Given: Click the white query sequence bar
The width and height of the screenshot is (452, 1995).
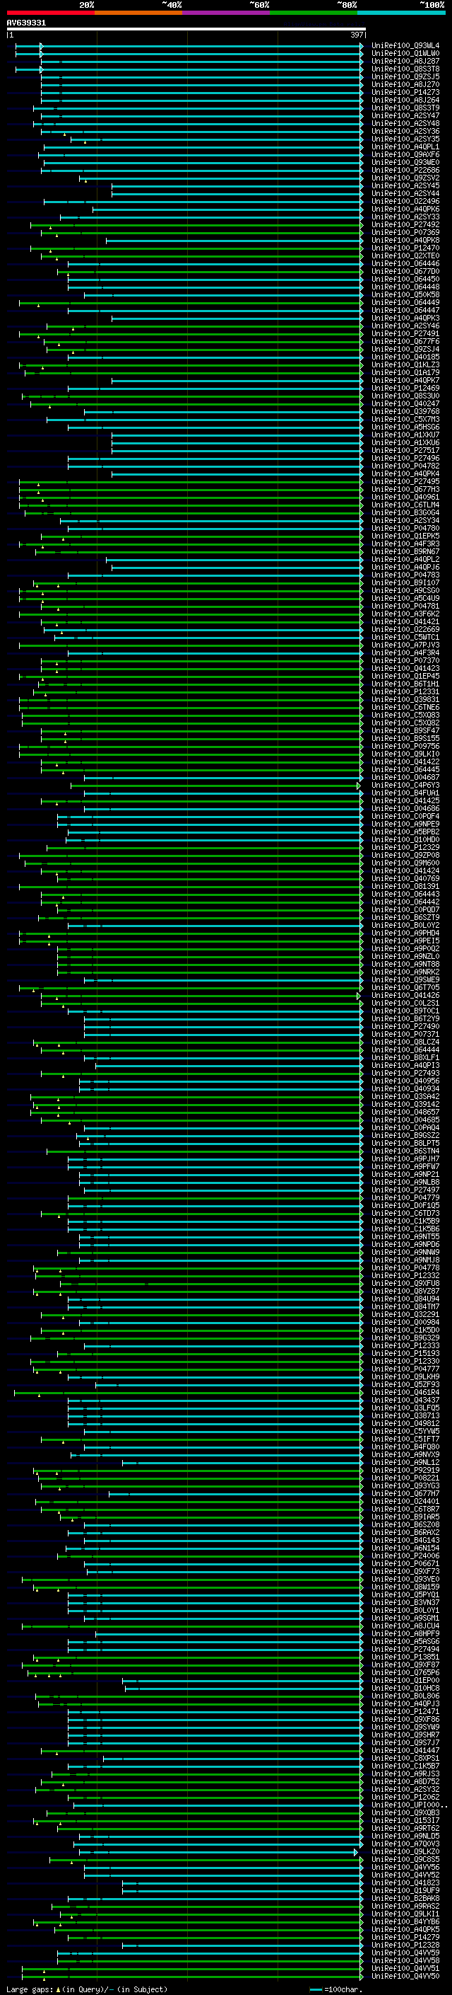Looking at the screenshot, I should coord(186,28).
